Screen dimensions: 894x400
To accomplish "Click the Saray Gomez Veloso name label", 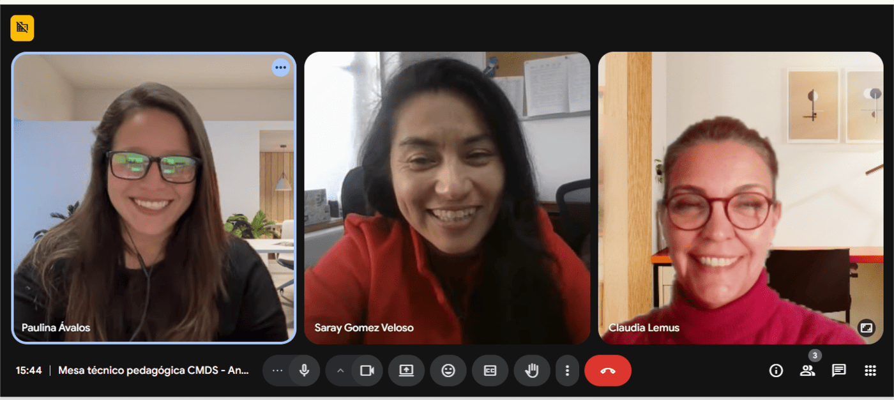I will [364, 328].
